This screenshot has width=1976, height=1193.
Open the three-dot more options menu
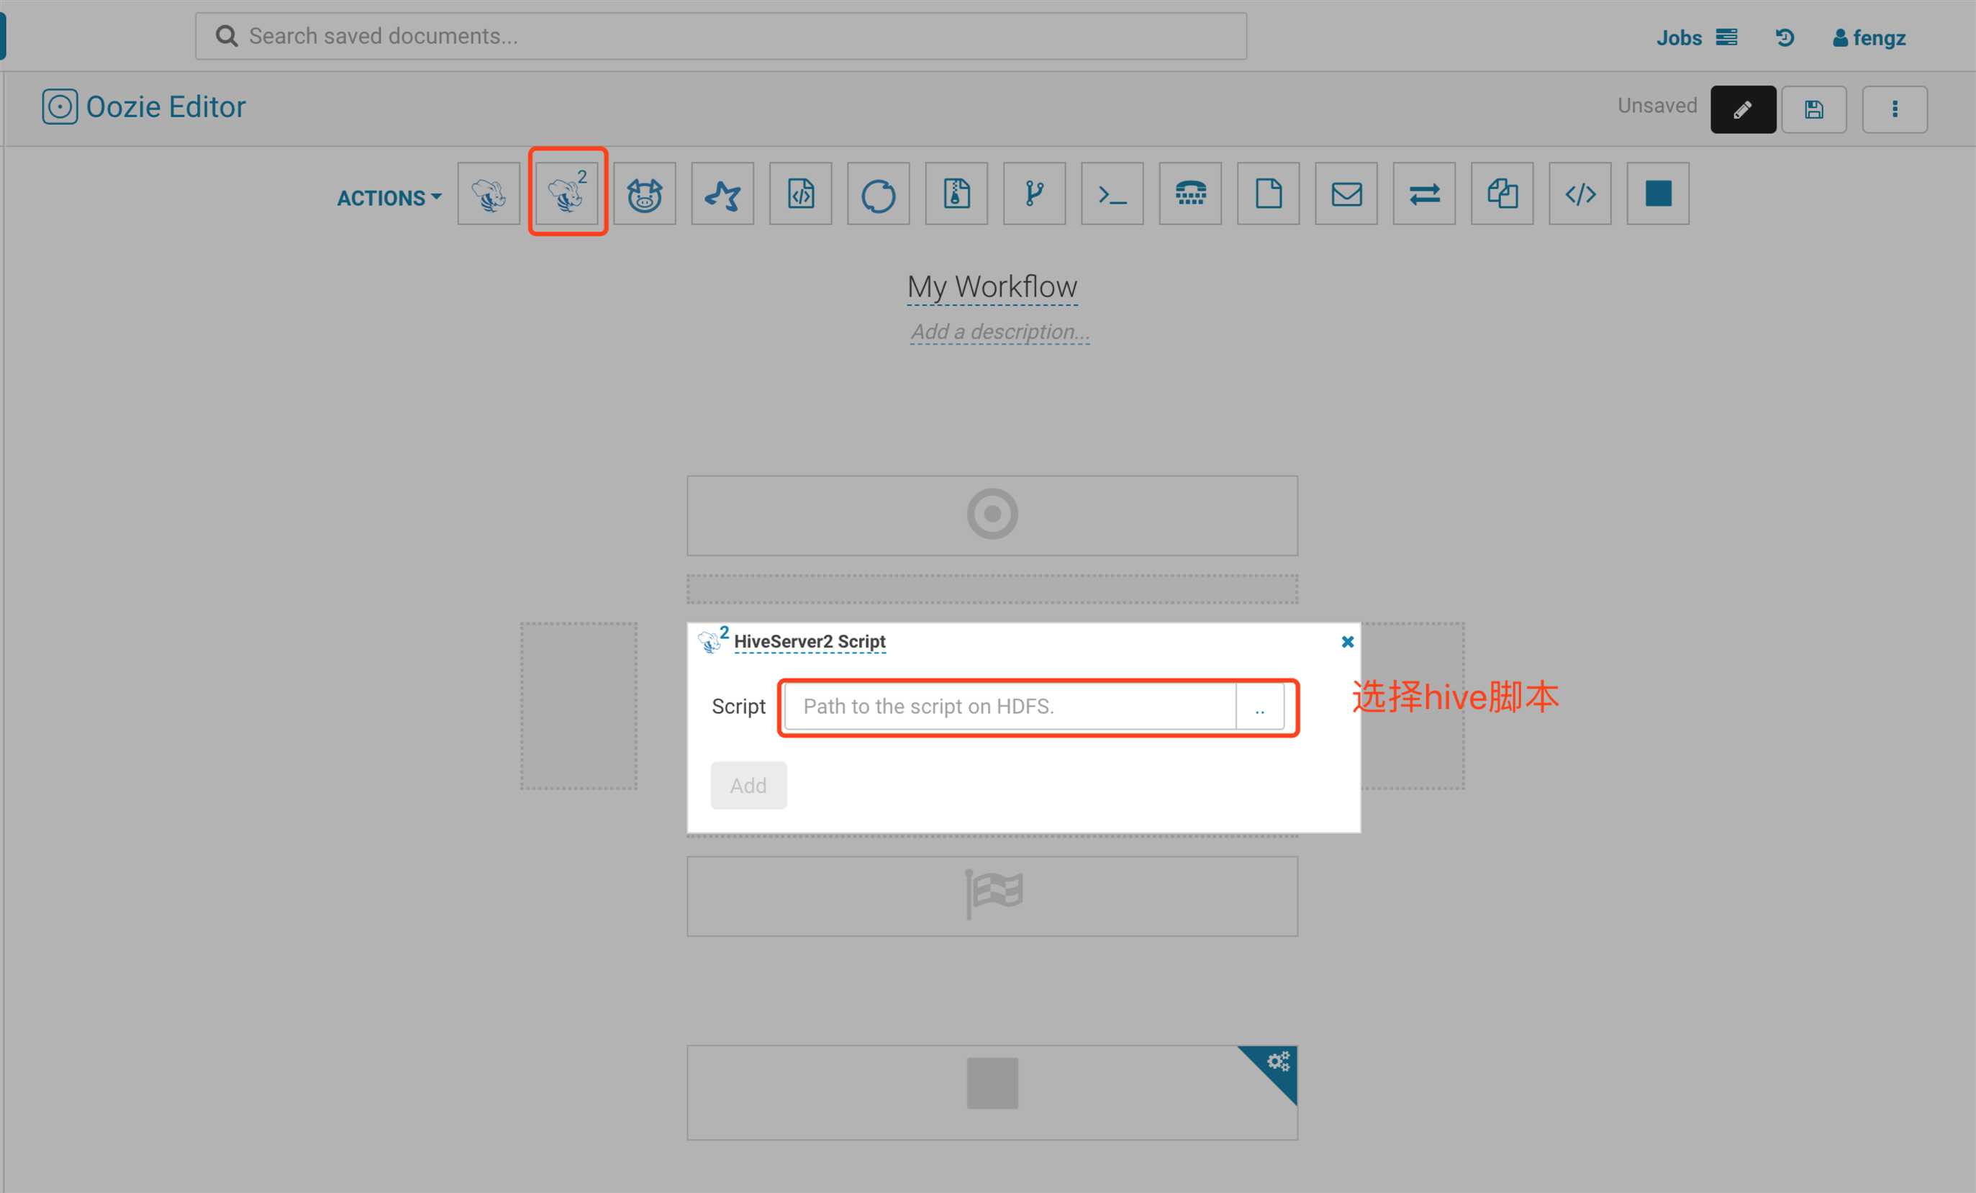coord(1894,109)
